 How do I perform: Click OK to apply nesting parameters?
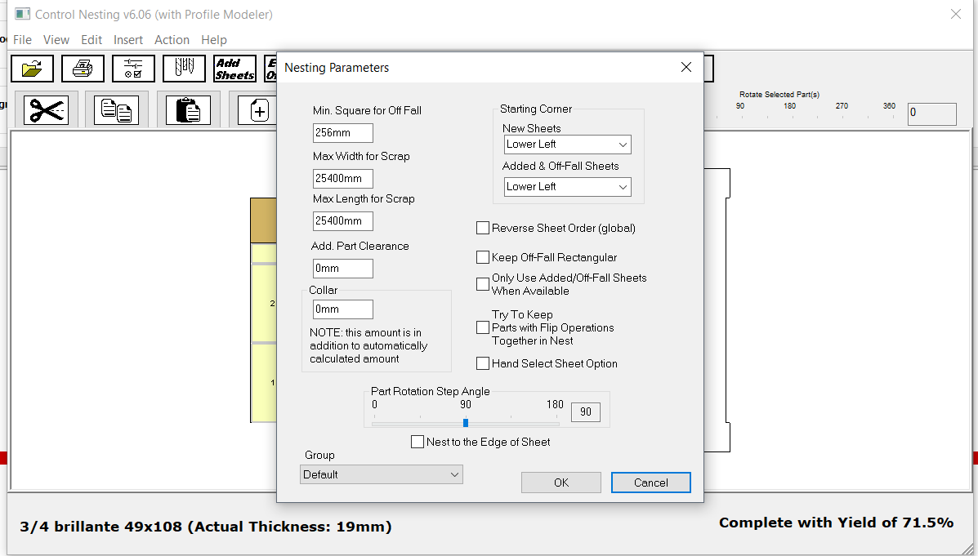561,483
